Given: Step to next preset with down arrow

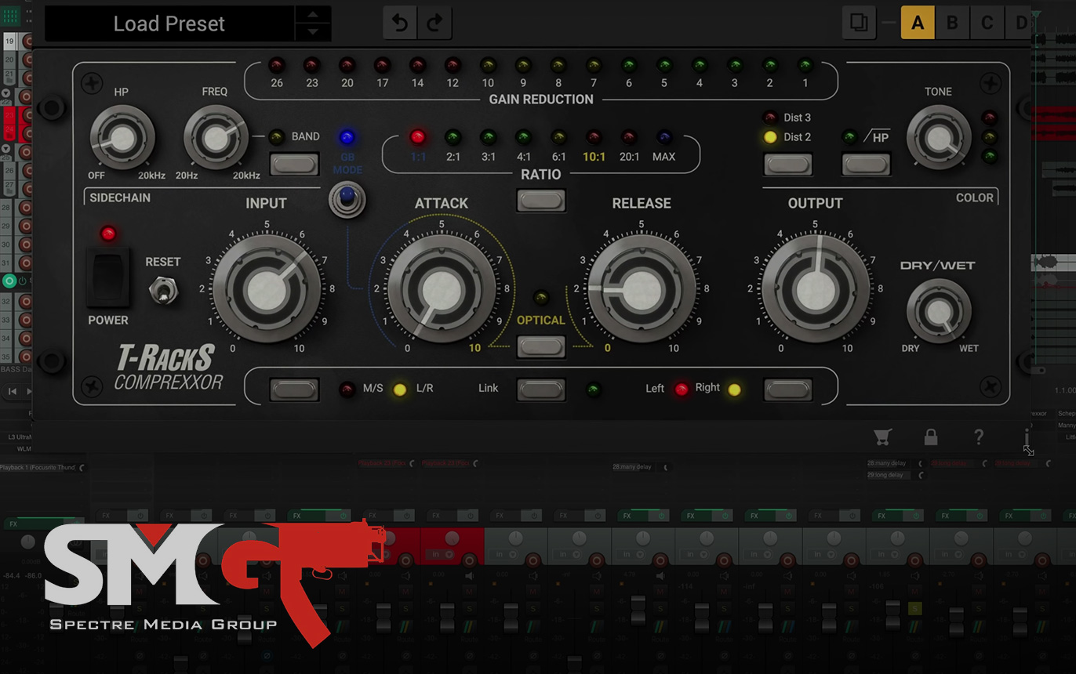Looking at the screenshot, I should [313, 32].
